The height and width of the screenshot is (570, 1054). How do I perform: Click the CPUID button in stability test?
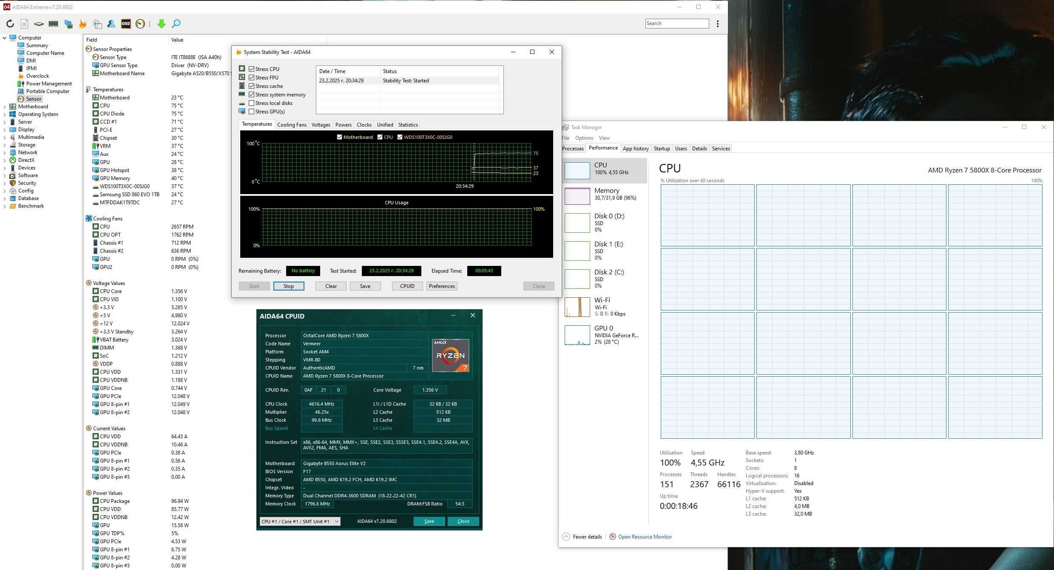[x=407, y=286]
